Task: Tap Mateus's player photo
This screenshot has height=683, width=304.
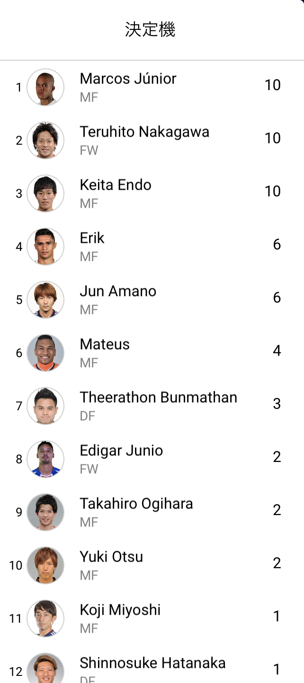Action: tap(45, 353)
